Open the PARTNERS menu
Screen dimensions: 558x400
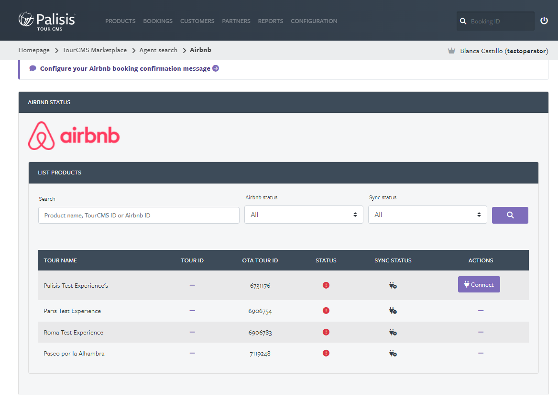coord(236,21)
